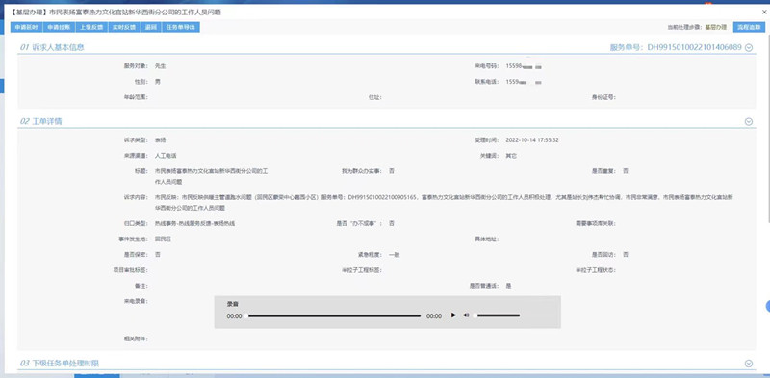Click the blue circle at right edge

[x=767, y=306]
